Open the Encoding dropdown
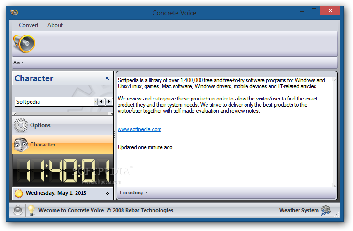353x231 pixels. [x=134, y=192]
